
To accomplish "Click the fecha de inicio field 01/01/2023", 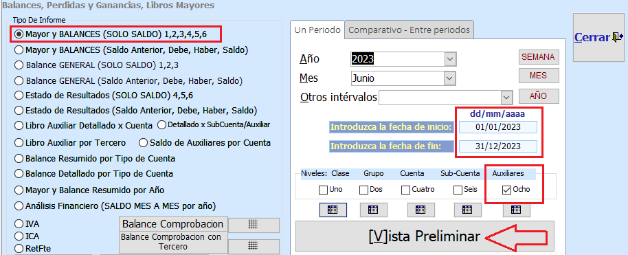I will 498,127.
